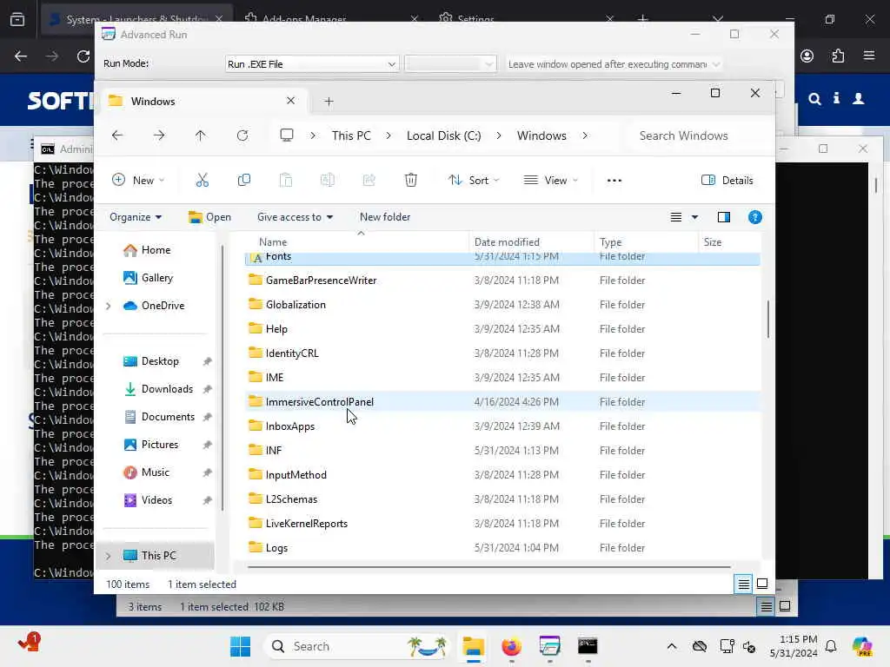The image size is (890, 667).
Task: Open the Sort dropdown
Action: [474, 181]
